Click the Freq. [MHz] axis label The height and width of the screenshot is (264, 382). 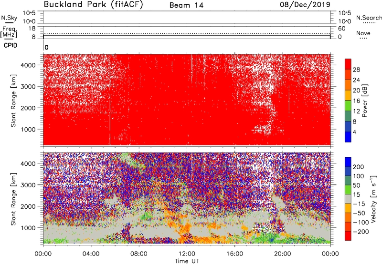pyautogui.click(x=9, y=32)
